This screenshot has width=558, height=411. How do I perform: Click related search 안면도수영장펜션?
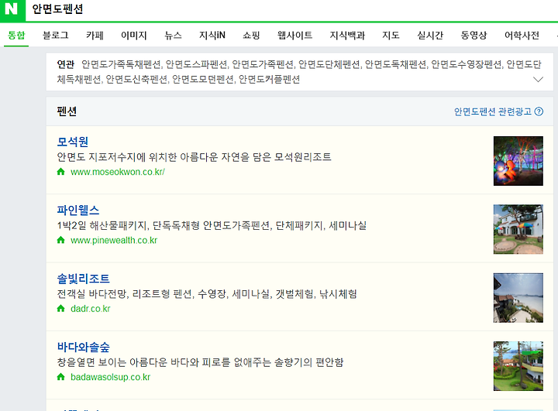(467, 64)
